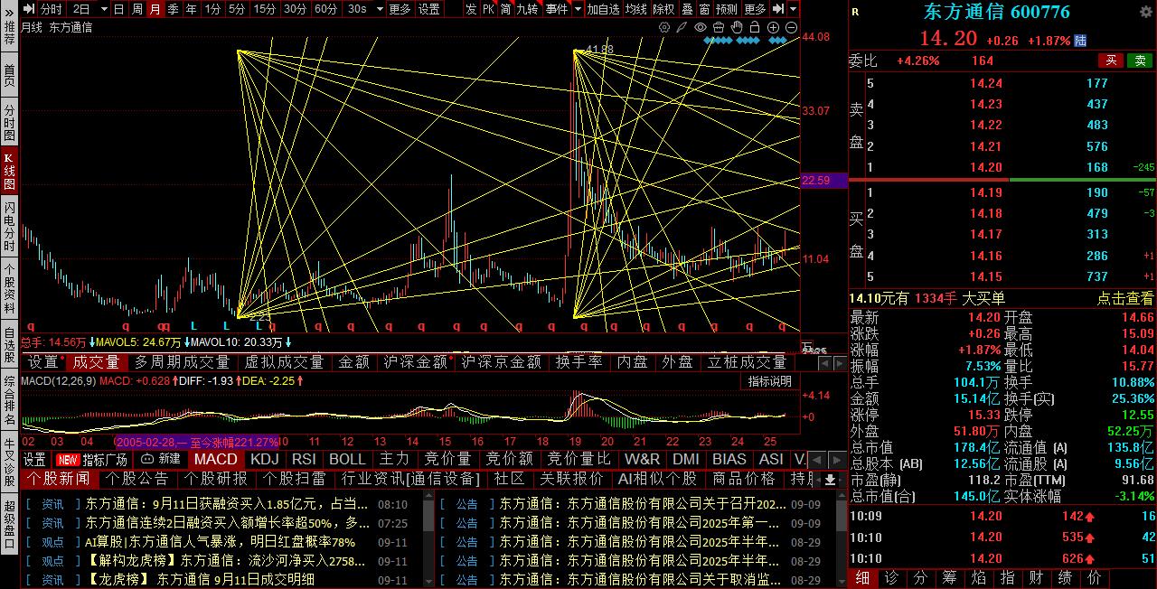1157x589 pixels.
Task: Click the zoom in plus icon
Action: click(x=773, y=27)
